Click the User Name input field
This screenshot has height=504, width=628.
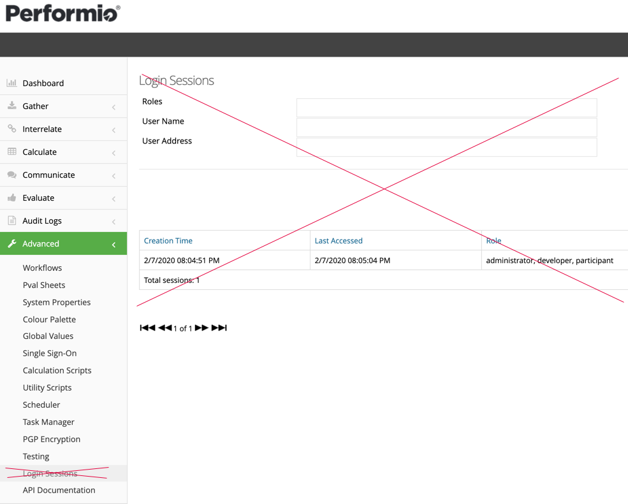446,127
